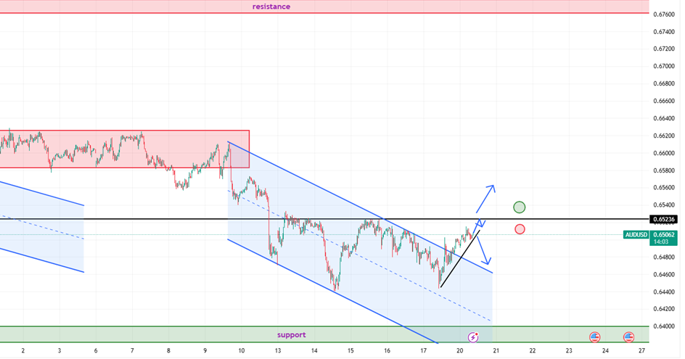Open the US flag event above date 24
Image resolution: width=685 pixels, height=359 pixels.
coord(595,337)
